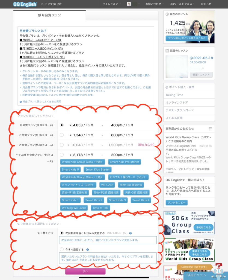Screen dimensions: 228x280
Task: Click the 英検®準2級 面接対策 tag
Action: pos(106,193)
